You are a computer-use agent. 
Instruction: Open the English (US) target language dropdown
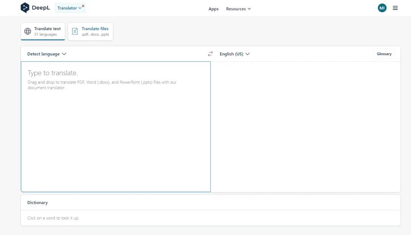(x=234, y=54)
